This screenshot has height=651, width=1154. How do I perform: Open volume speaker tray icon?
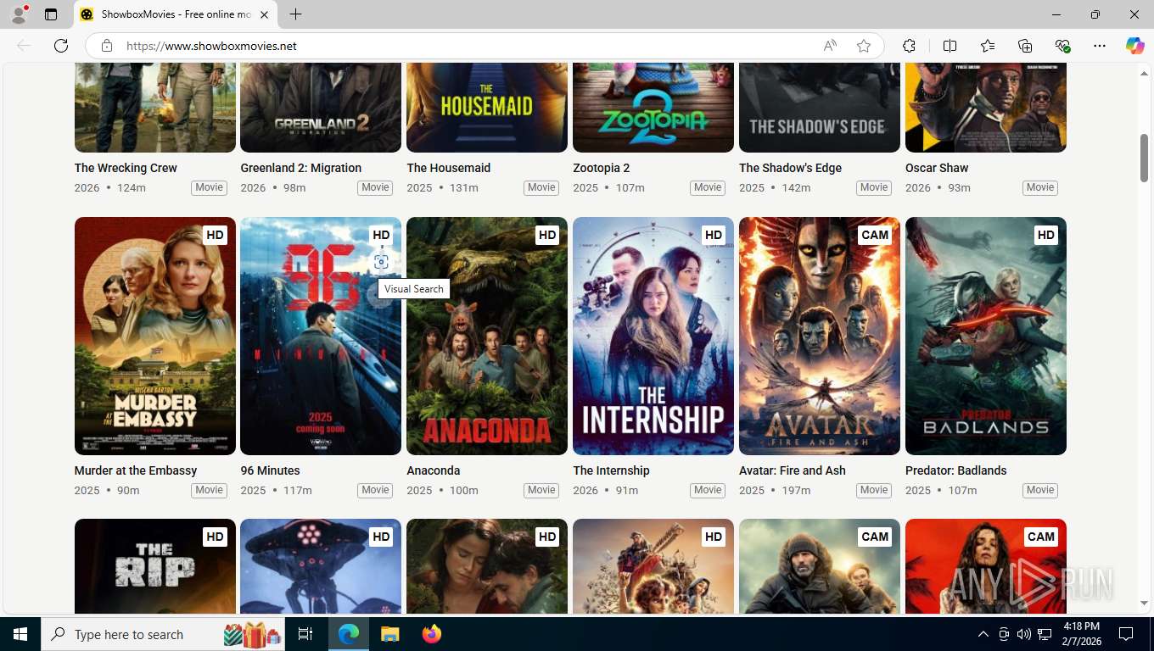pyautogui.click(x=1023, y=634)
